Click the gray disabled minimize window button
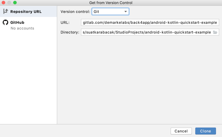The height and width of the screenshot is (137, 222). pos(9,3)
